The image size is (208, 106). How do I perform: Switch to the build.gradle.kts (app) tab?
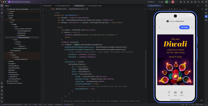point(95,6)
